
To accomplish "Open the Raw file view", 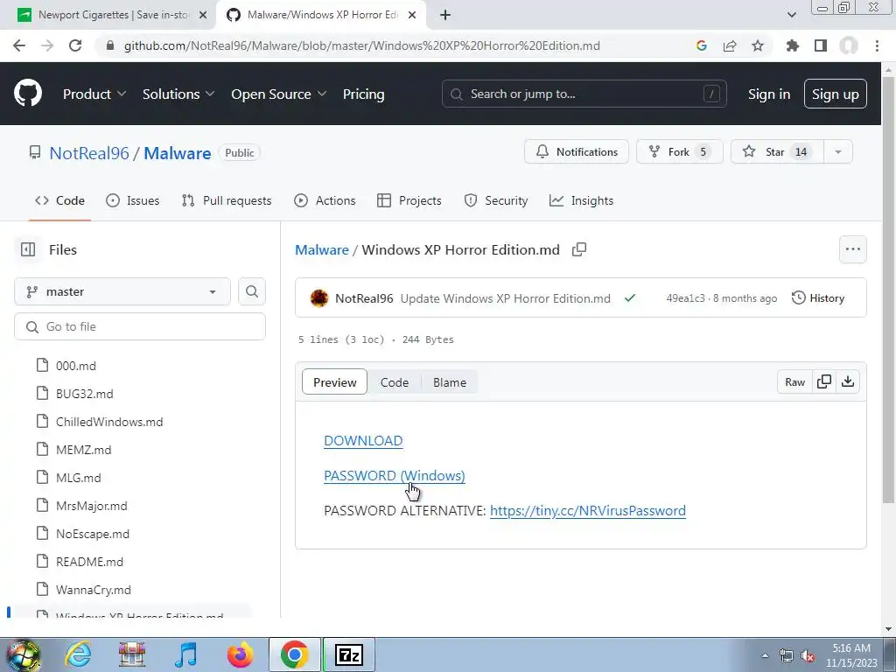I will coord(794,381).
